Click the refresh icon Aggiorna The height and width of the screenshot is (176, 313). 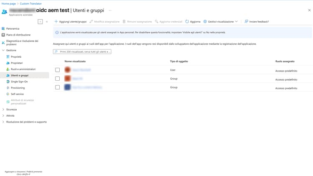pyautogui.click(x=187, y=21)
